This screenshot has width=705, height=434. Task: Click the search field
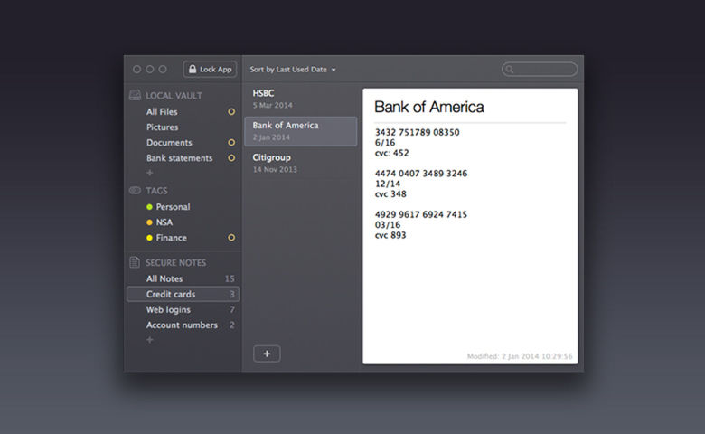point(540,70)
